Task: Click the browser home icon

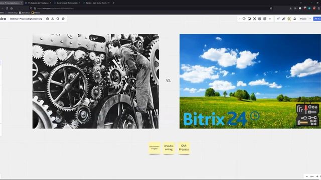Action: click(x=12, y=8)
